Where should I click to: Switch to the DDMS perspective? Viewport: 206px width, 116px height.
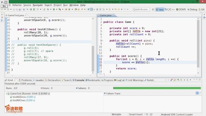pos(181,9)
